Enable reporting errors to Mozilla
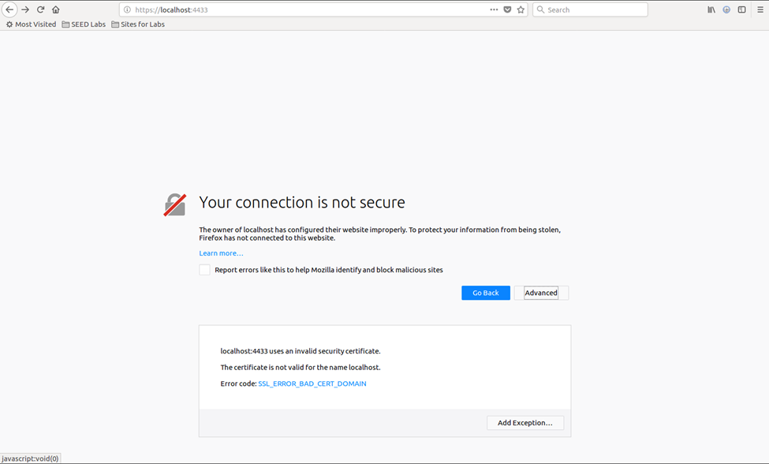This screenshot has width=769, height=464. click(204, 269)
